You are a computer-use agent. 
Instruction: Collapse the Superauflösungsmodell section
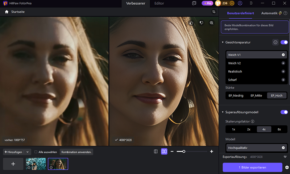pos(223,112)
